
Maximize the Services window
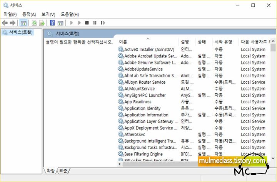click(253, 5)
